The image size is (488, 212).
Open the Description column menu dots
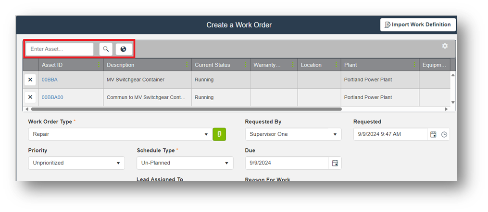coord(187,65)
